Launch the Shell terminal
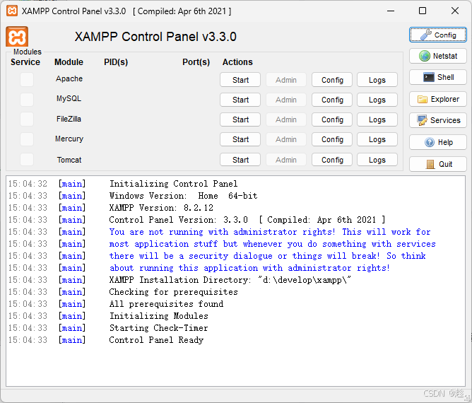The image size is (472, 403). tap(437, 77)
